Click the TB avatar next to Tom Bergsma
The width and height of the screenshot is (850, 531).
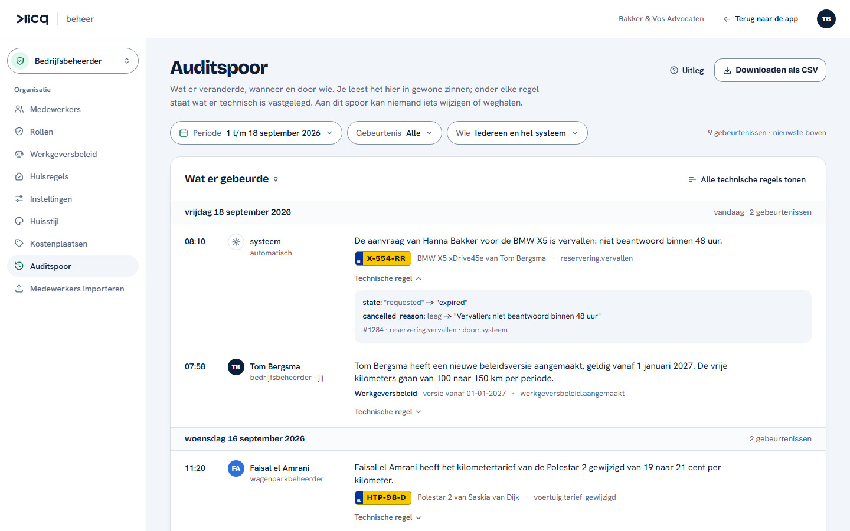[x=236, y=367]
